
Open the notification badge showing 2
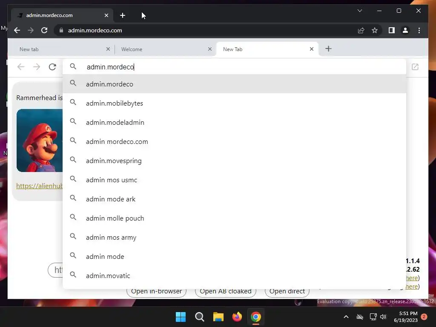click(x=424, y=317)
